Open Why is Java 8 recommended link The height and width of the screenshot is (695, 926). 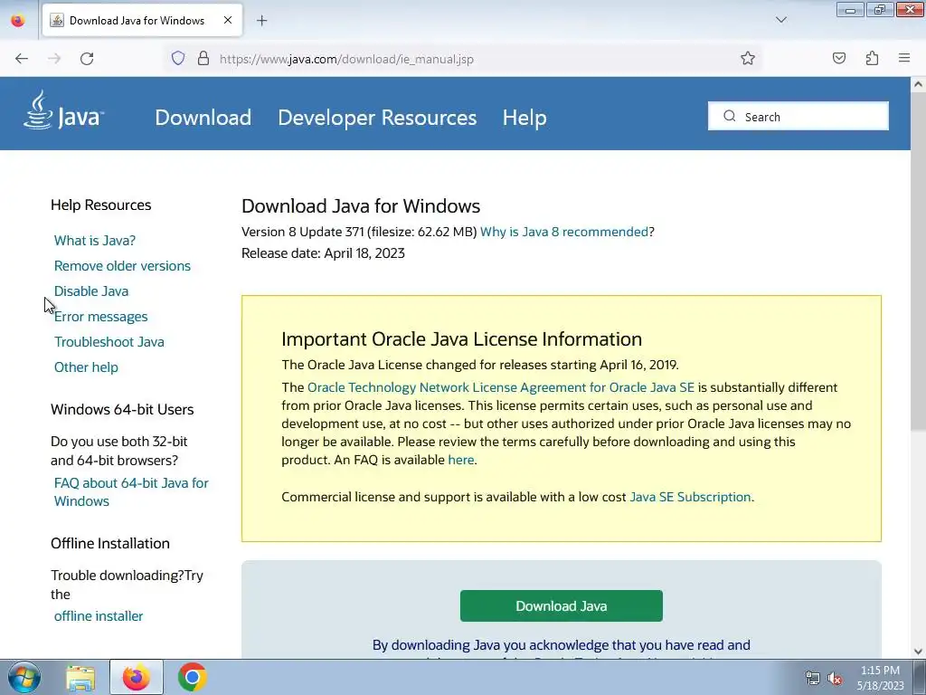click(564, 232)
